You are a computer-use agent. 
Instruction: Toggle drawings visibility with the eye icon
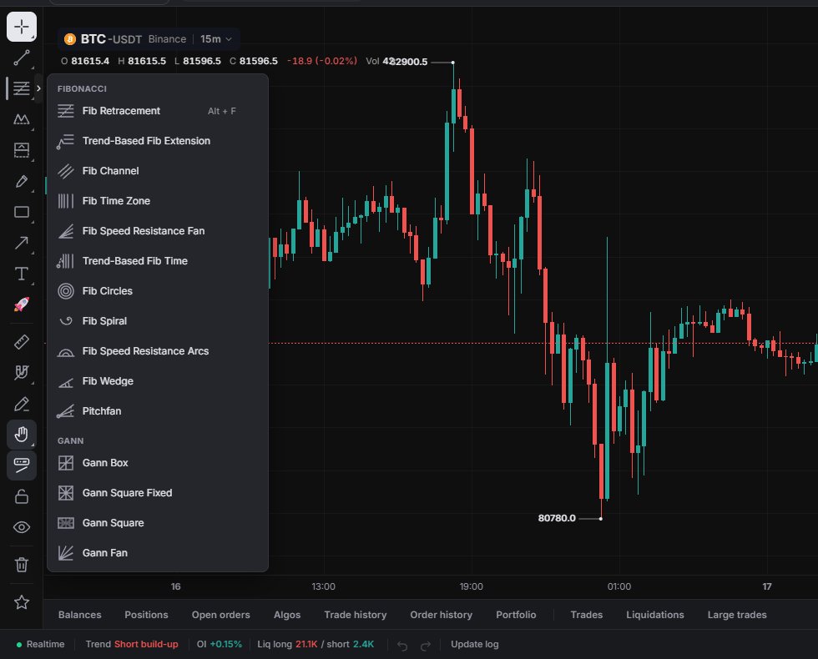[x=22, y=527]
